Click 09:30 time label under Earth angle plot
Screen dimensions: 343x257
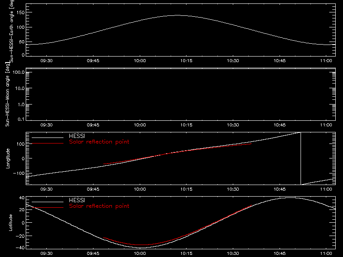pyautogui.click(x=47, y=61)
